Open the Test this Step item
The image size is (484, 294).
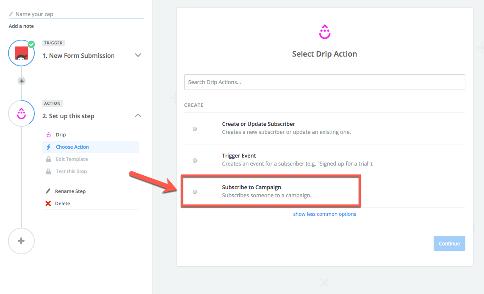click(71, 171)
